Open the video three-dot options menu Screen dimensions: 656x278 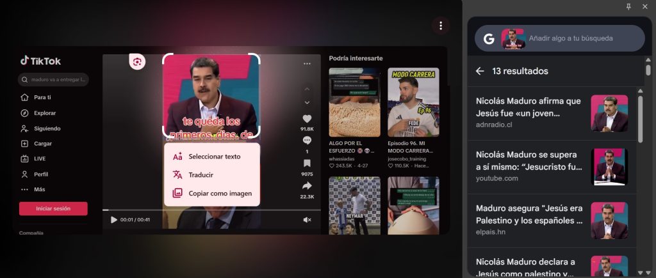[x=307, y=64]
